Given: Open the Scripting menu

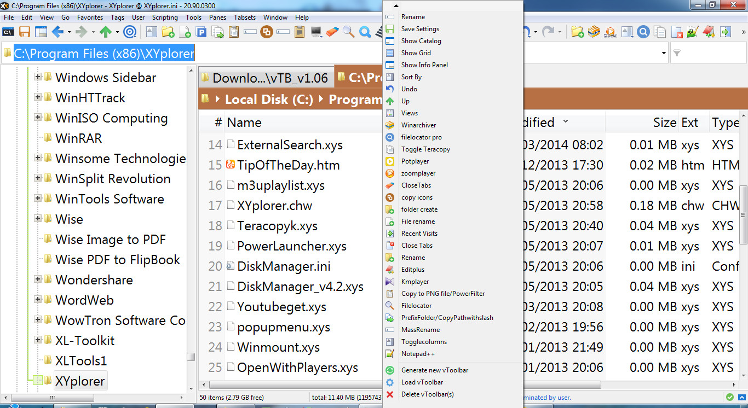Looking at the screenshot, I should (165, 18).
